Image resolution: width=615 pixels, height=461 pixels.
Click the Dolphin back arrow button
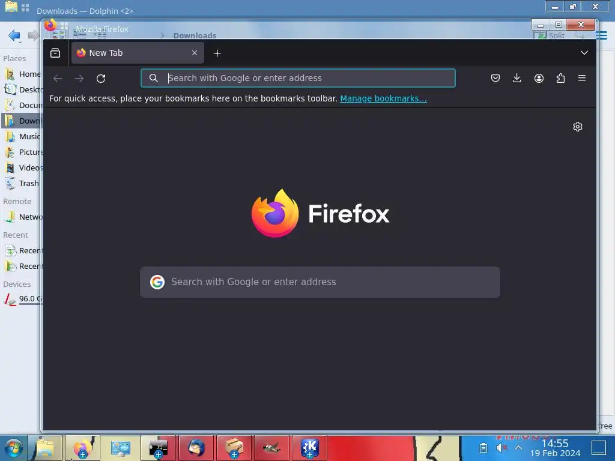[14, 35]
